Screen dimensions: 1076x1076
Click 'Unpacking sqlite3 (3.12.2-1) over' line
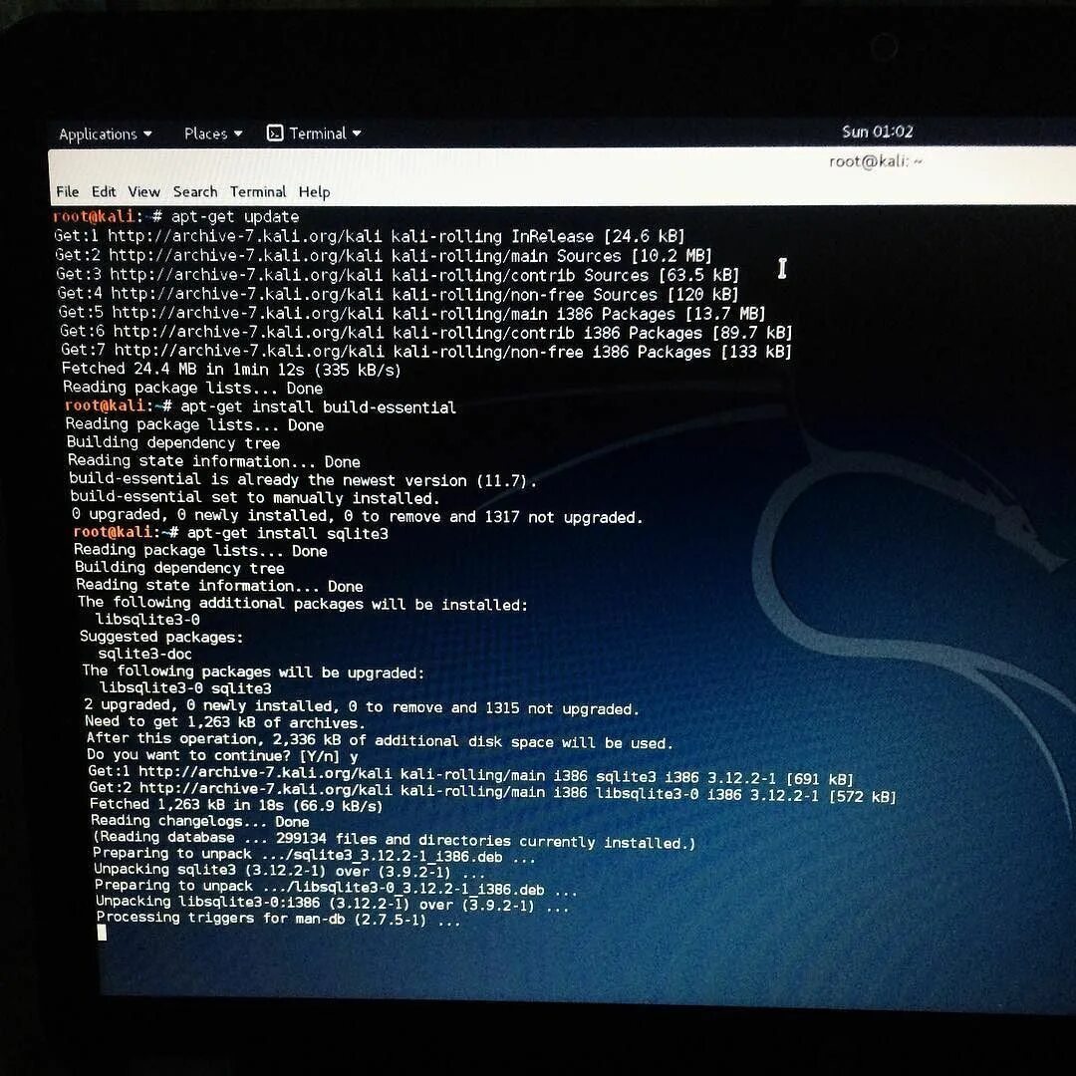pos(290,872)
